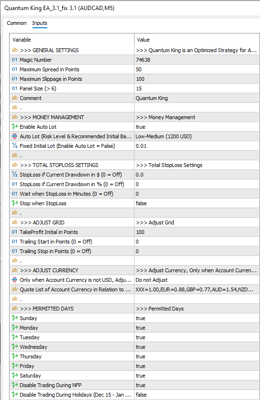Select the '>>> ADJUST CURRENCY' row label
The height and width of the screenshot is (400, 260).
[49, 270]
